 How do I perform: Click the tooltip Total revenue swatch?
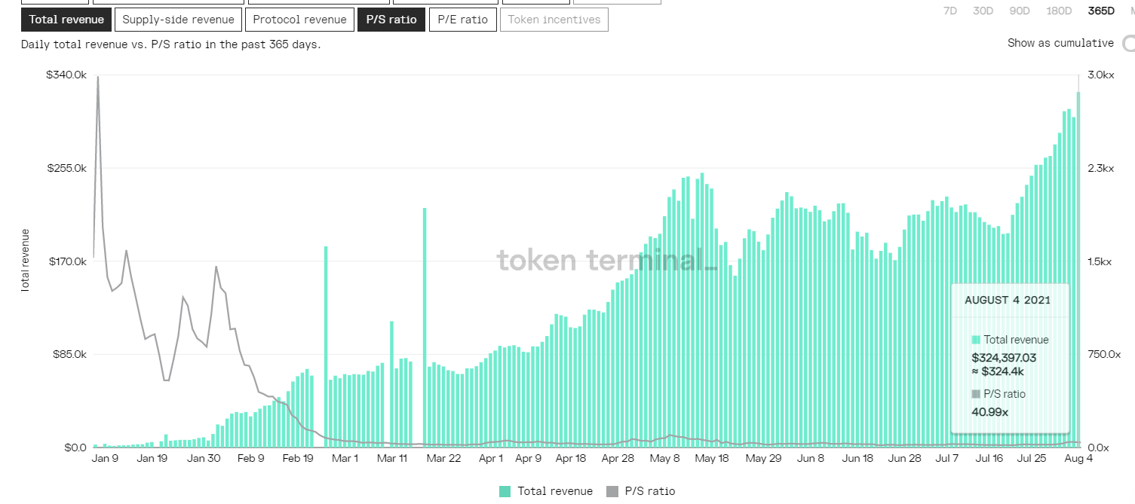[976, 340]
